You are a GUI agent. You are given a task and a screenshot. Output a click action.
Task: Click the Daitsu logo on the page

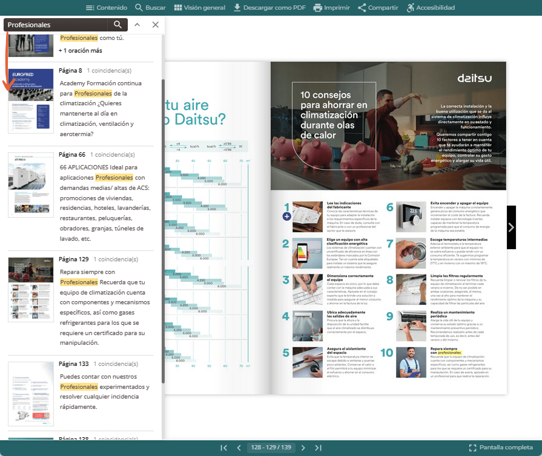(x=474, y=78)
